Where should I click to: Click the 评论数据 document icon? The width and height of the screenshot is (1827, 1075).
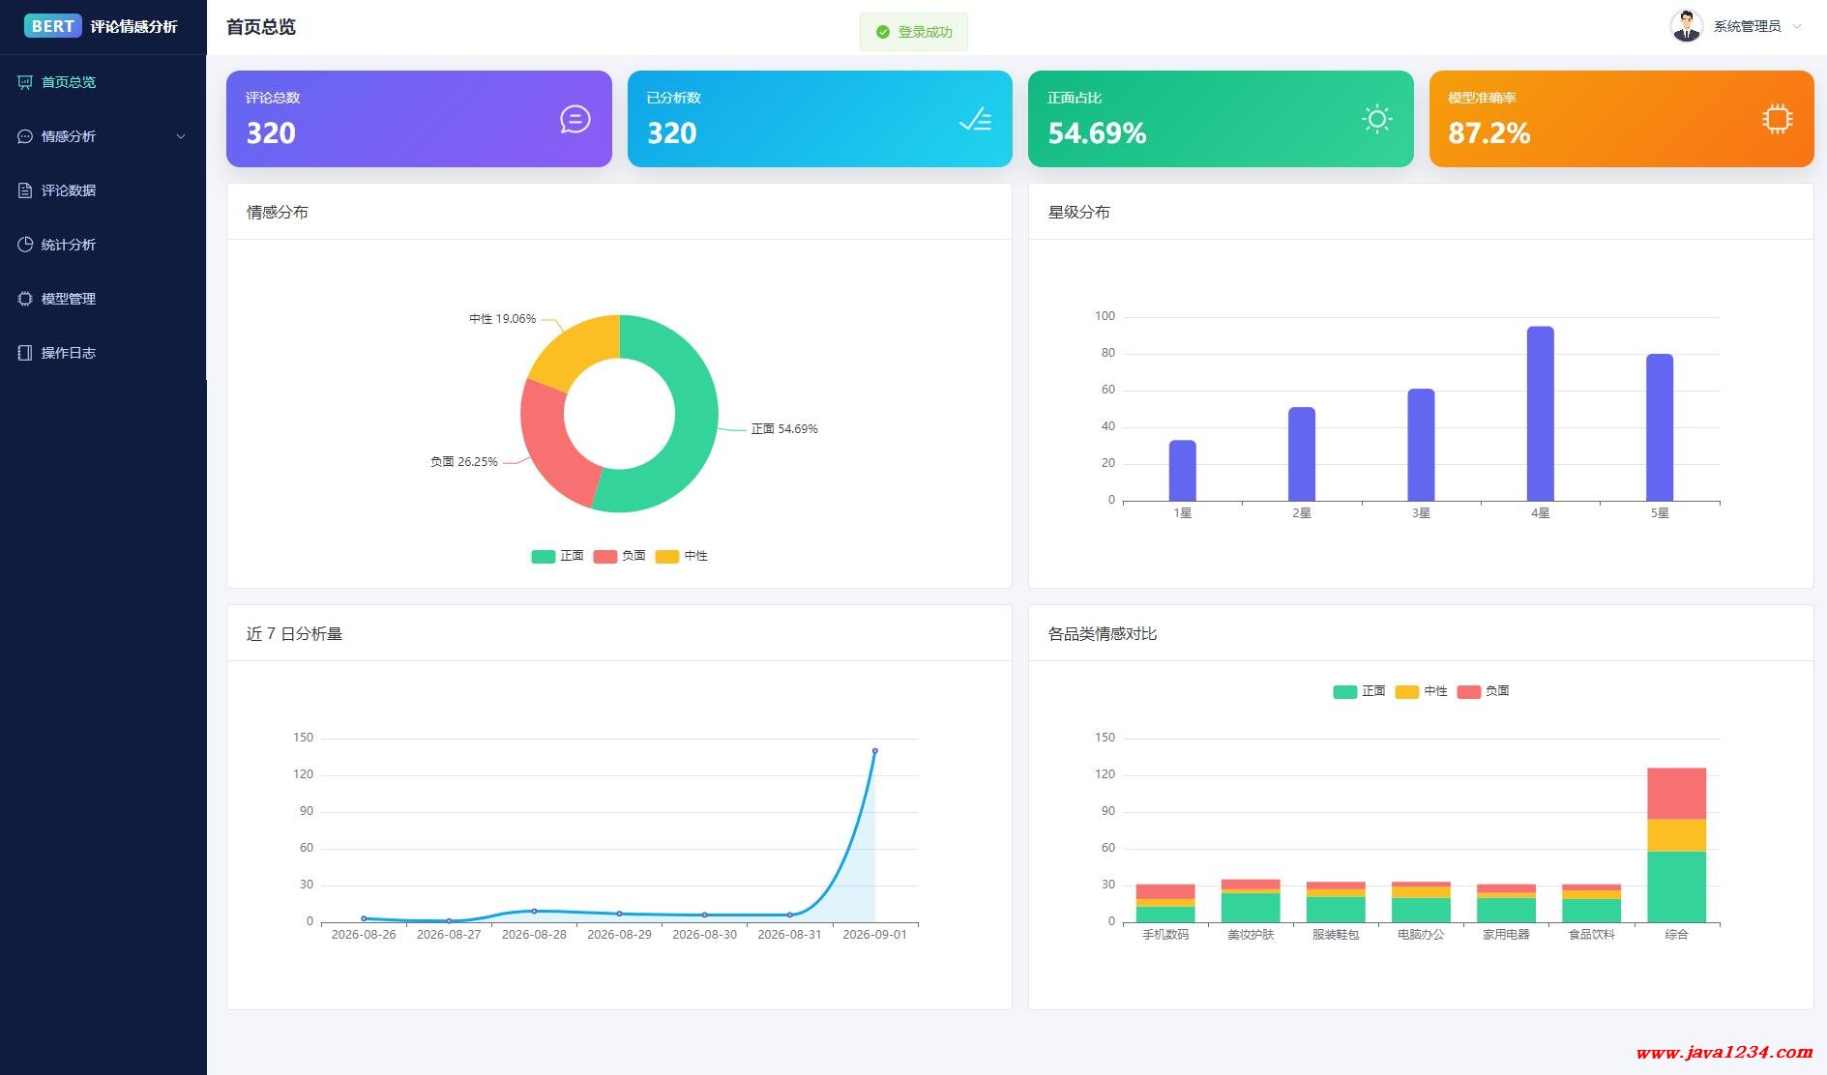(x=25, y=190)
